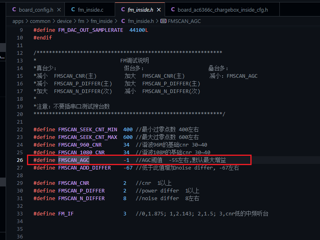Click the #endif directive
The height and width of the screenshot is (240, 320).
click(x=43, y=38)
